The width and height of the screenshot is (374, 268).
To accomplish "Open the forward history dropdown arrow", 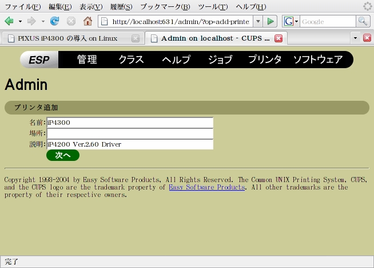I will [x=43, y=22].
